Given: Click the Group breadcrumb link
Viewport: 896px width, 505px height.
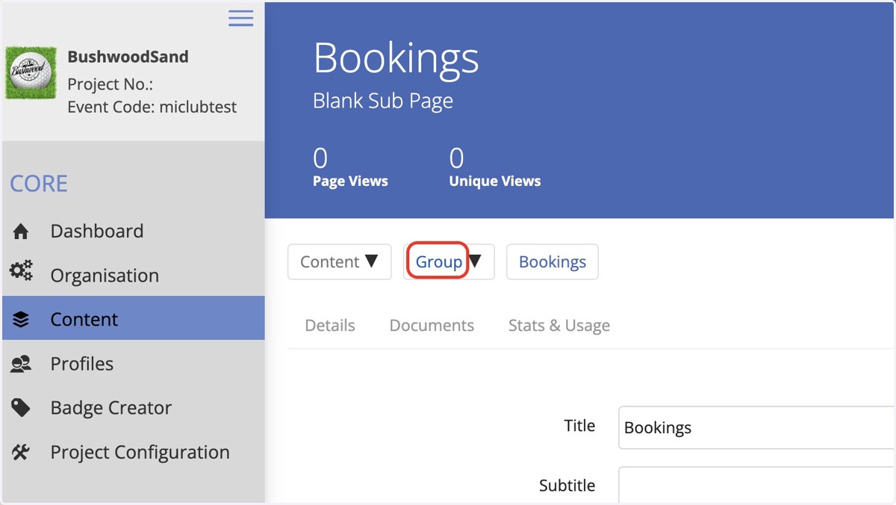Looking at the screenshot, I should (439, 261).
